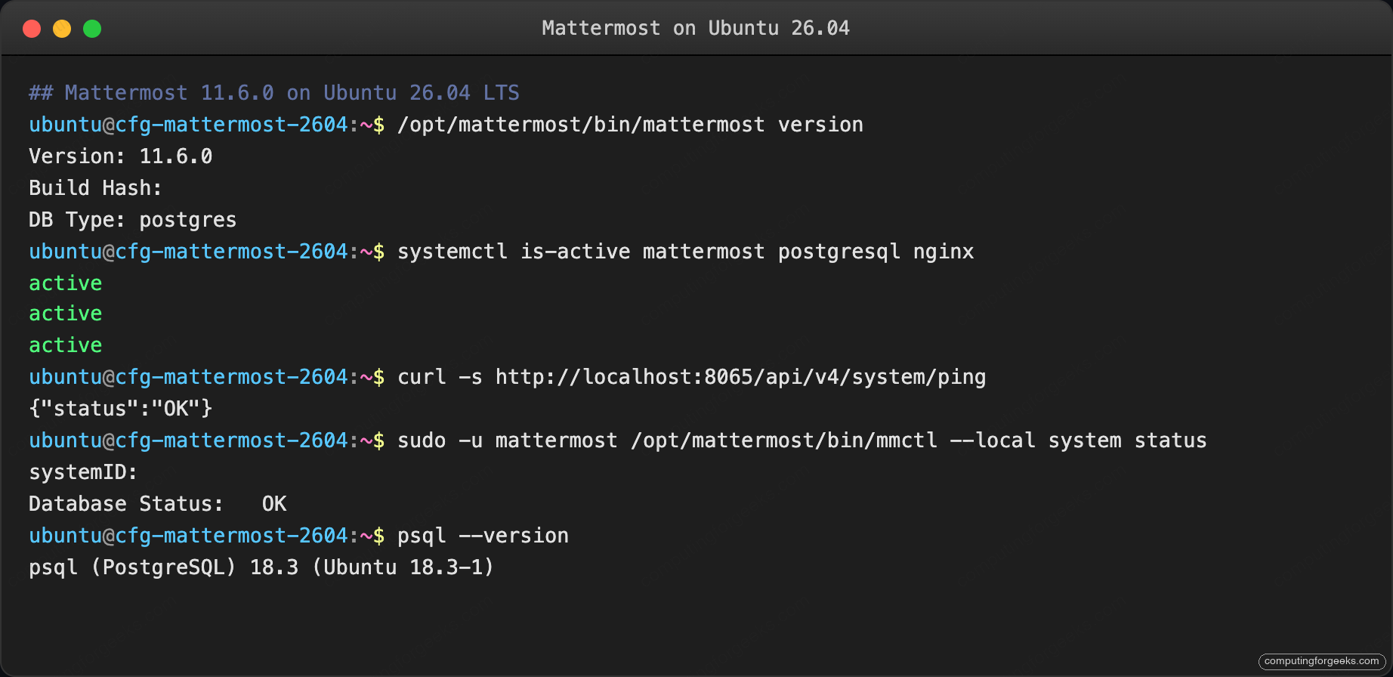Click the second green active status line
1393x677 pixels.
click(x=66, y=314)
